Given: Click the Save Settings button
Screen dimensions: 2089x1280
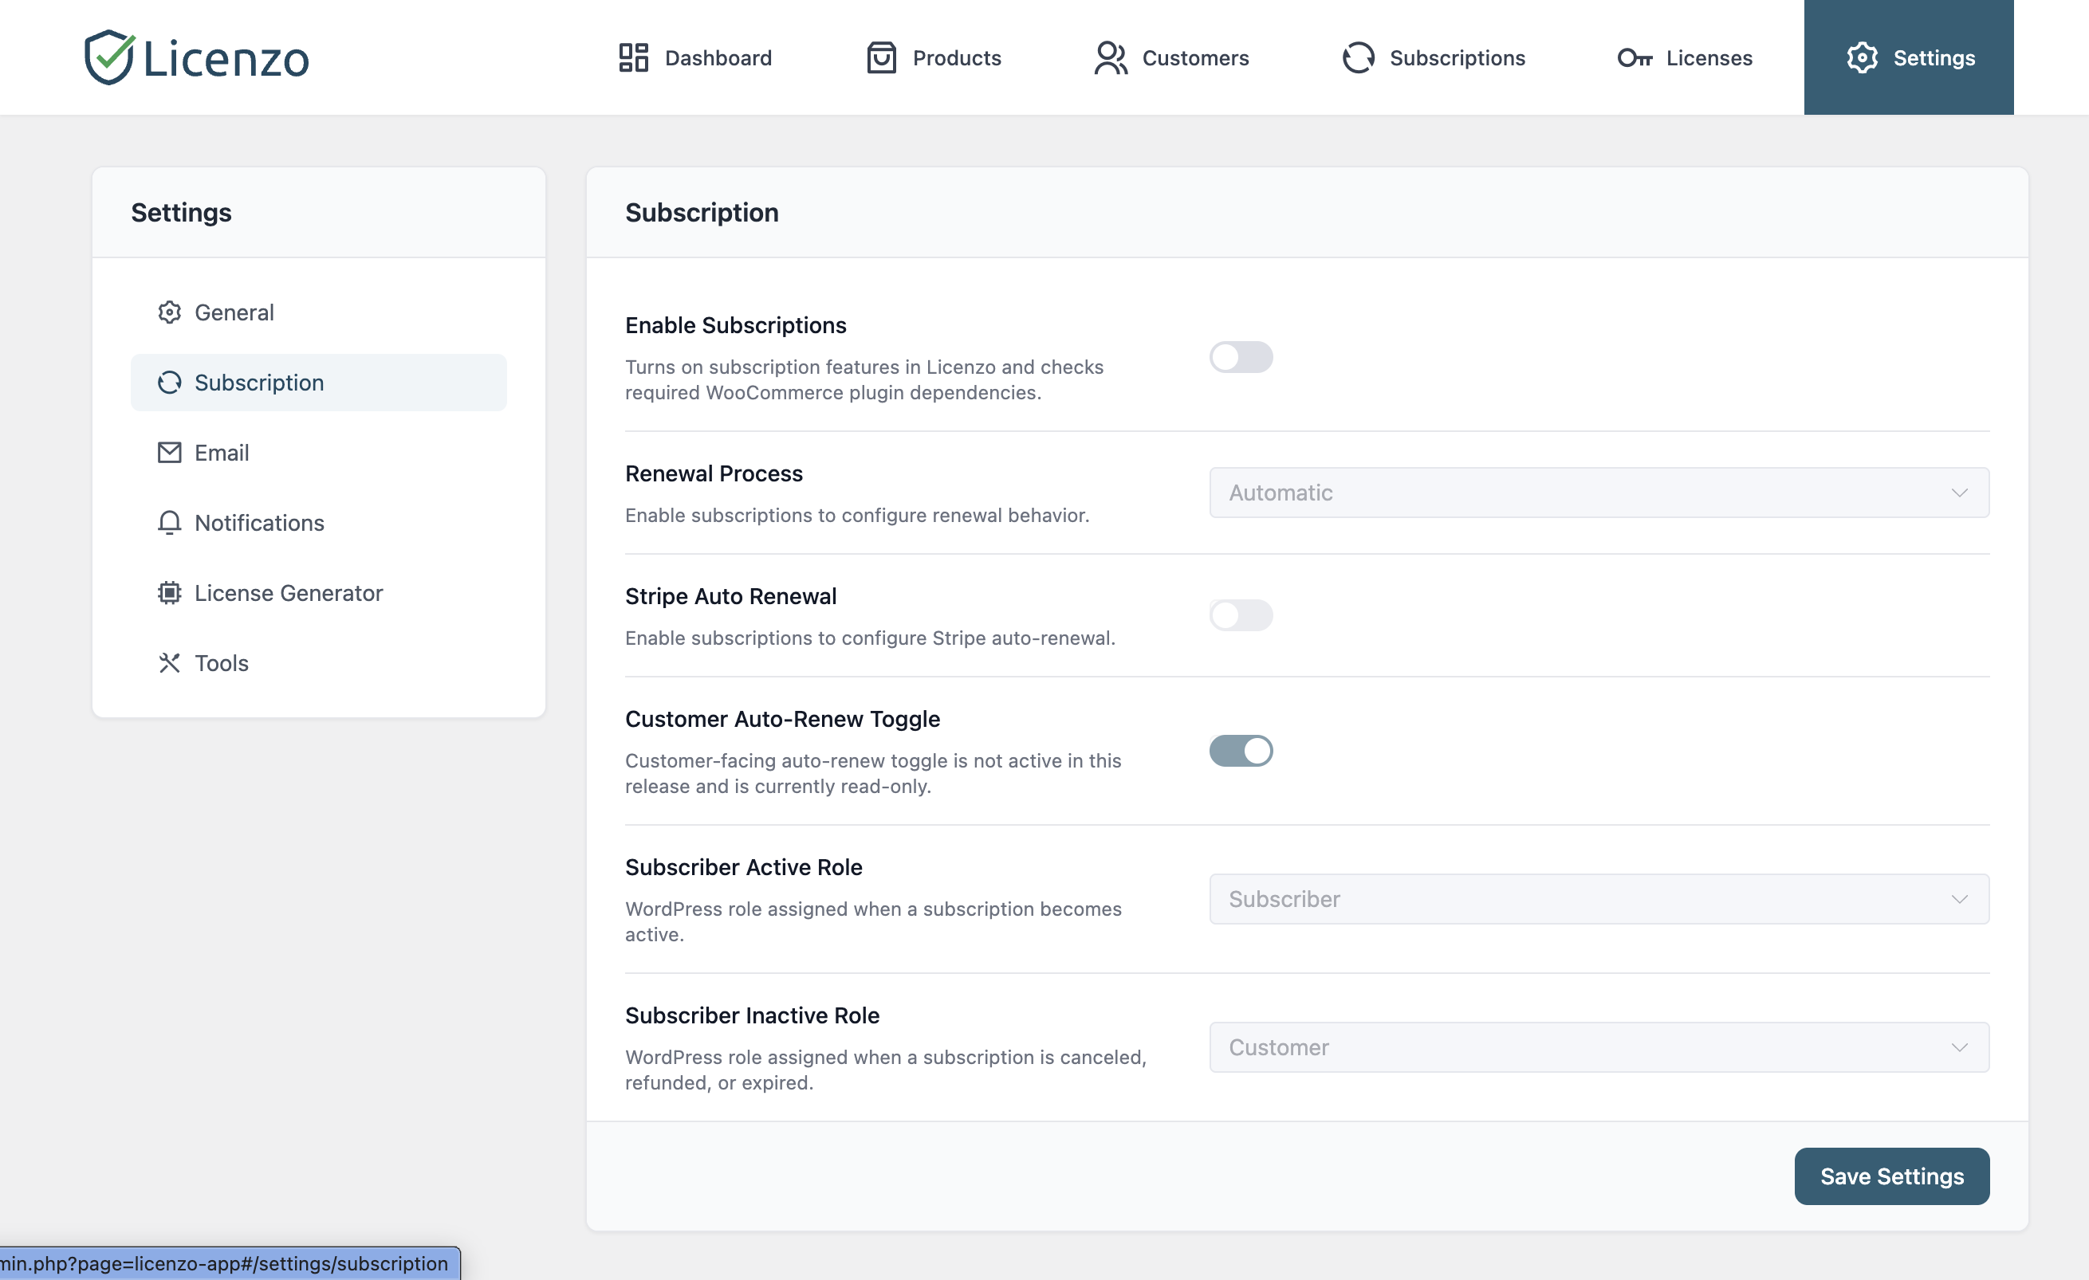Looking at the screenshot, I should click(x=1890, y=1176).
